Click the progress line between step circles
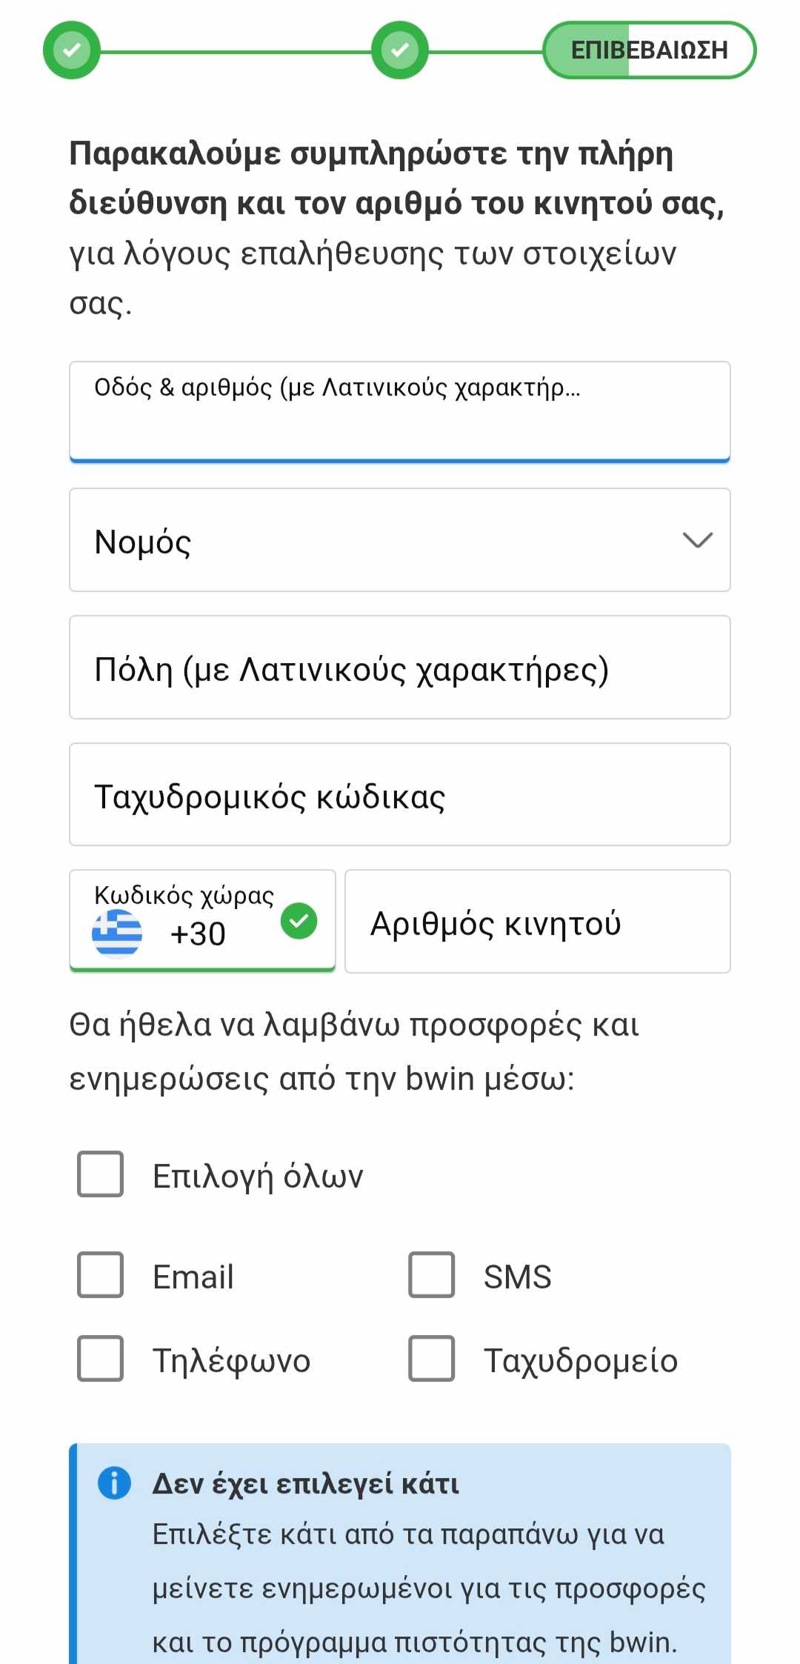 pos(236,52)
